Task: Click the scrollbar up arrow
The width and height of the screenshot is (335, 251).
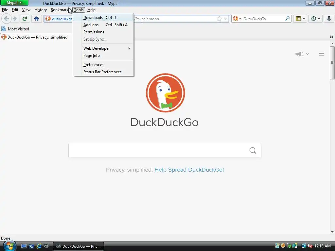Action: (x=332, y=43)
